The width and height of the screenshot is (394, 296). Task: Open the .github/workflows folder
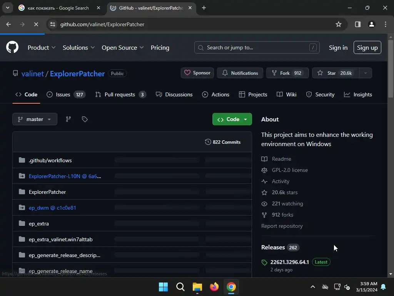tap(50, 160)
